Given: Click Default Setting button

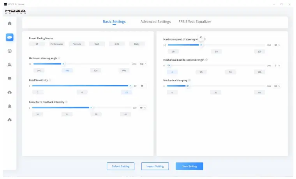Looking at the screenshot, I should [120, 166].
